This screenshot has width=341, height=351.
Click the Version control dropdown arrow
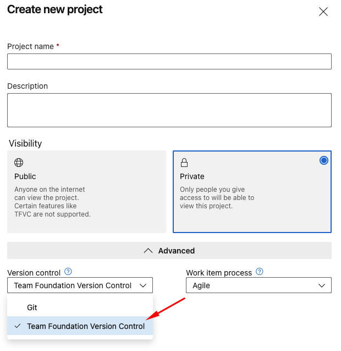point(143,285)
